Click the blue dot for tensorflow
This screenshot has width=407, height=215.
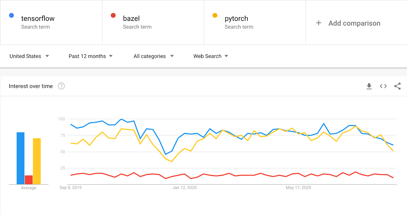point(11,15)
